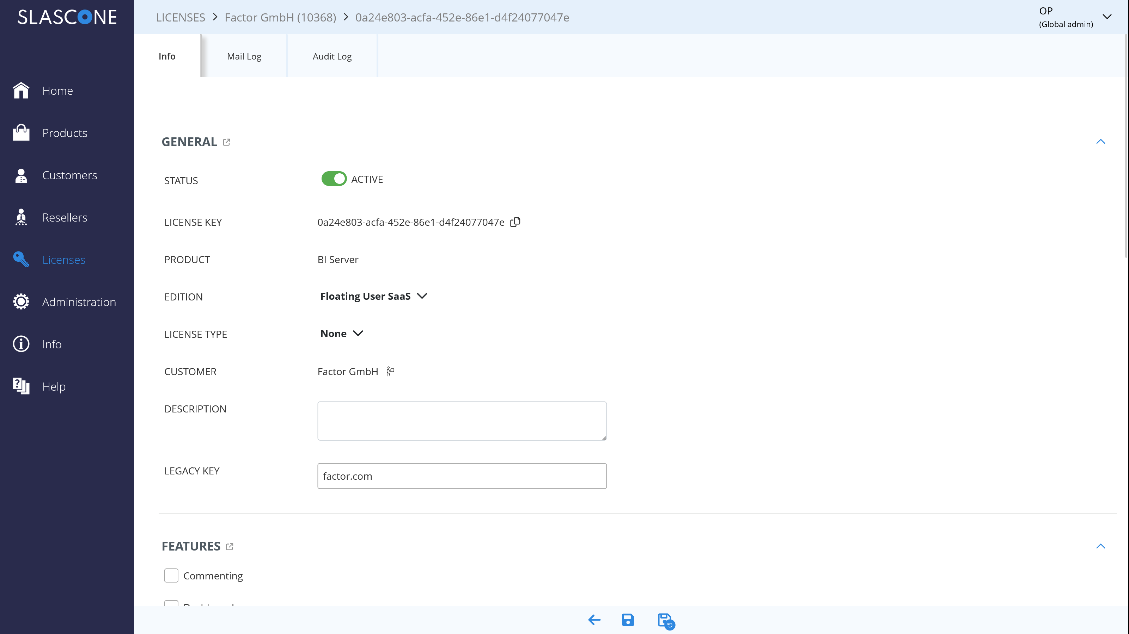Select Customers in the sidebar menu
Image resolution: width=1129 pixels, height=634 pixels.
[x=70, y=175]
